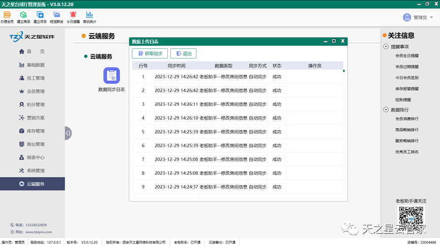Select 库存管理 from sidebar menu

click(36, 131)
